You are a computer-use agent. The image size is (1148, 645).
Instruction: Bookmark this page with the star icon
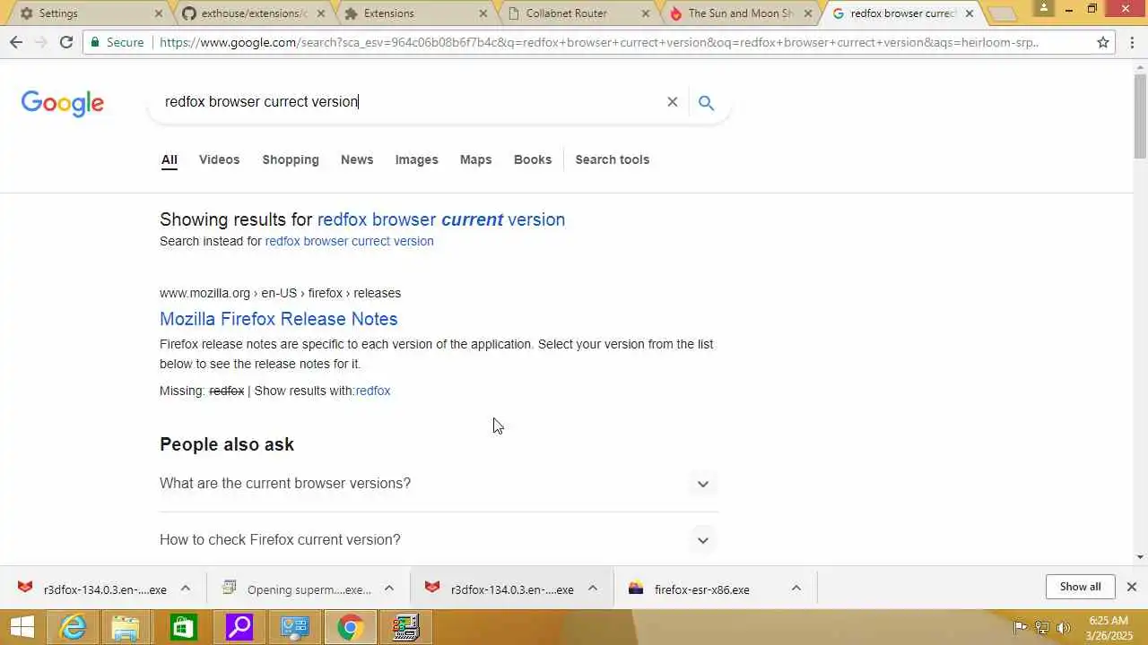pos(1103,42)
